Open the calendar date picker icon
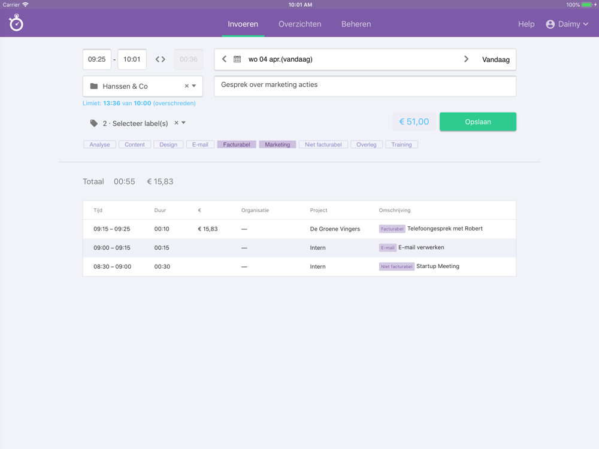This screenshot has width=599, height=449. click(x=237, y=59)
